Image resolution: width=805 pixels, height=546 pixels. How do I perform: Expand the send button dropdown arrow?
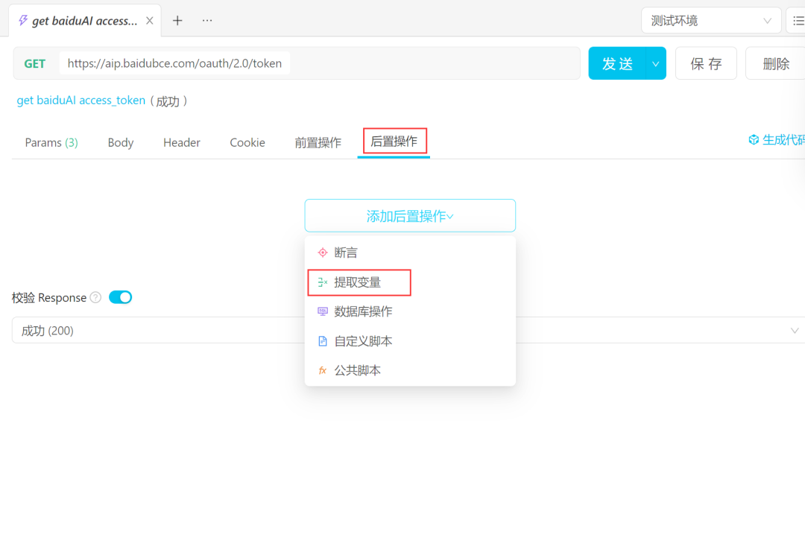[x=656, y=63]
